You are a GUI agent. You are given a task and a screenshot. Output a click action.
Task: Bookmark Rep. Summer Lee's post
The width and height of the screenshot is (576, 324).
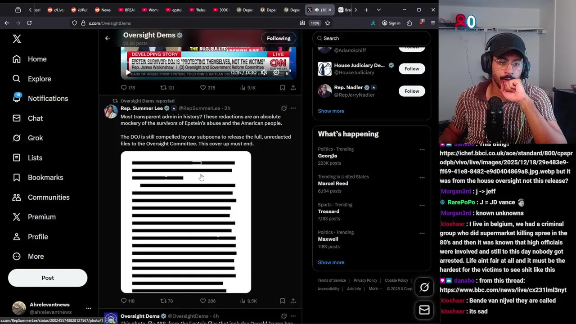[x=282, y=301]
